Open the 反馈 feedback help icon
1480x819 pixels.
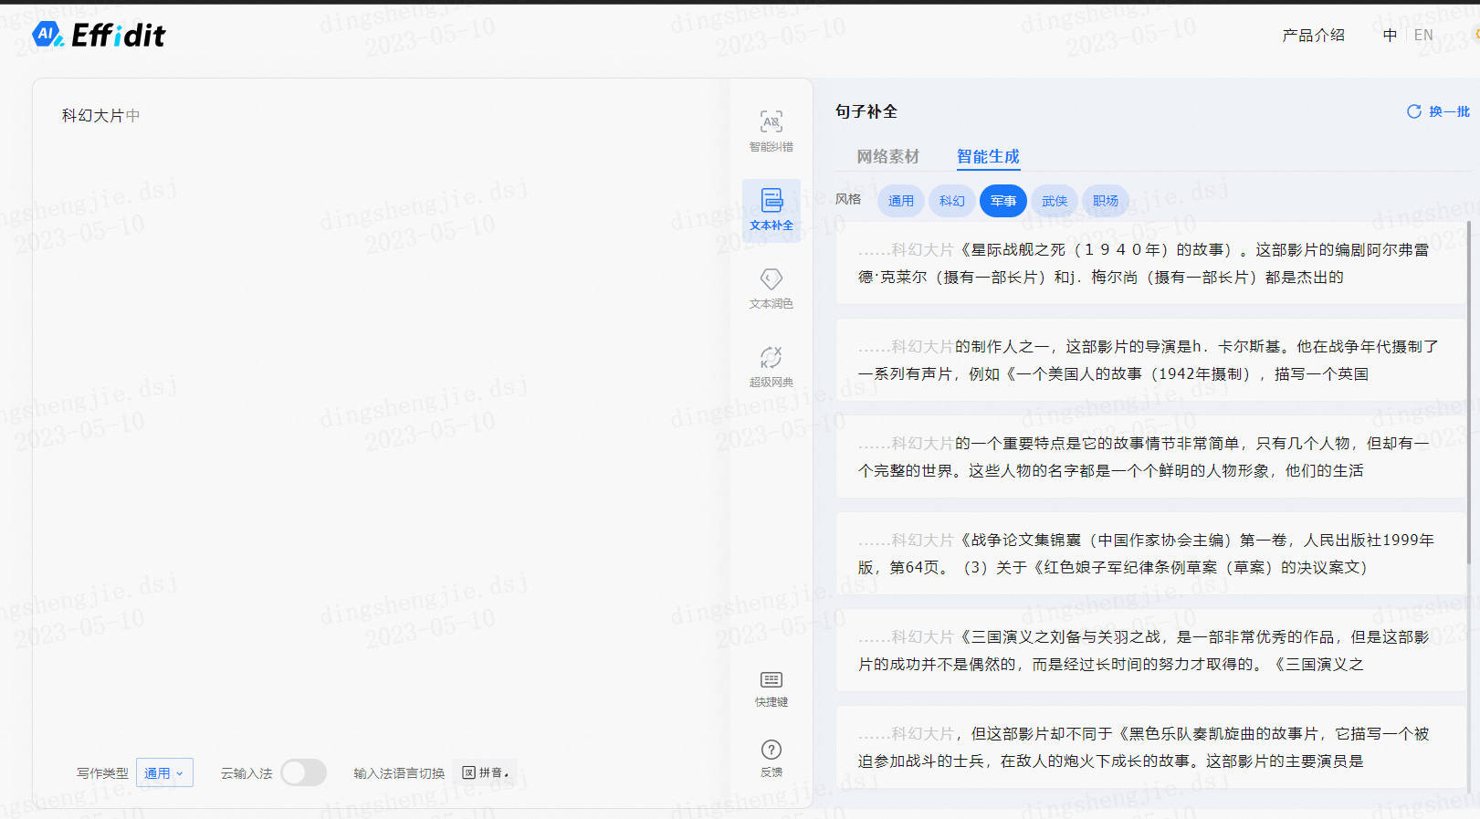771,759
